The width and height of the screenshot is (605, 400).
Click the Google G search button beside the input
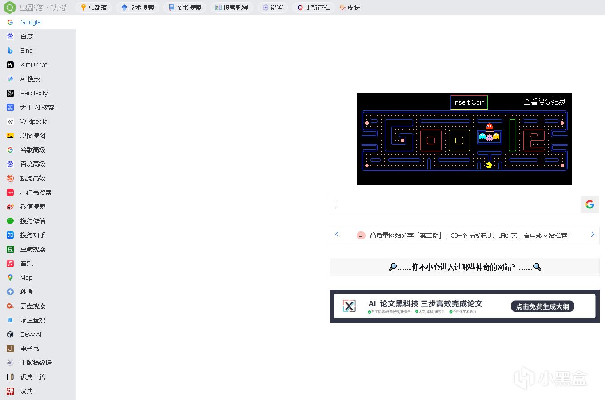click(x=590, y=204)
